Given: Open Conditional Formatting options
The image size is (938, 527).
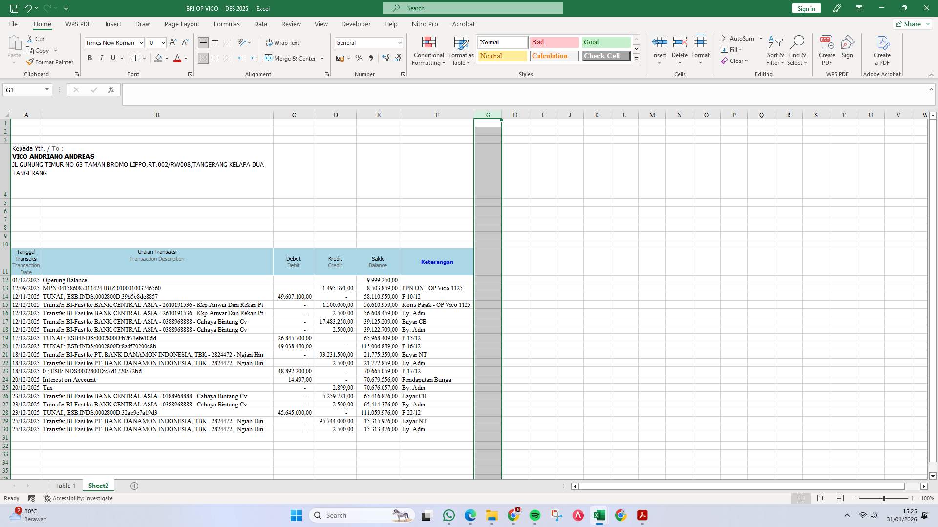Looking at the screenshot, I should click(428, 50).
